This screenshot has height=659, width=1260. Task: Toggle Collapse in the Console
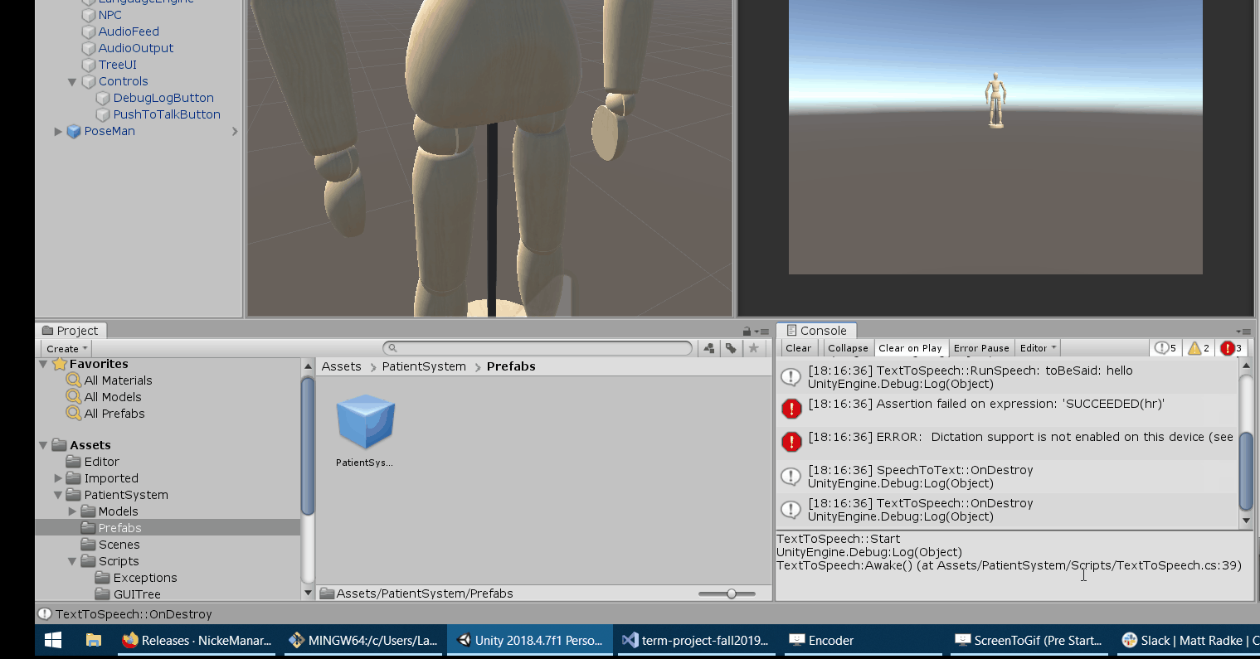pos(848,348)
